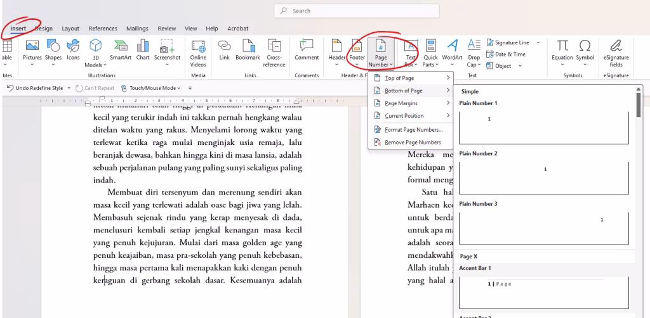Open Customize Quick Access Toolbar dropdown
This screenshot has height=318, width=650.
[x=190, y=88]
